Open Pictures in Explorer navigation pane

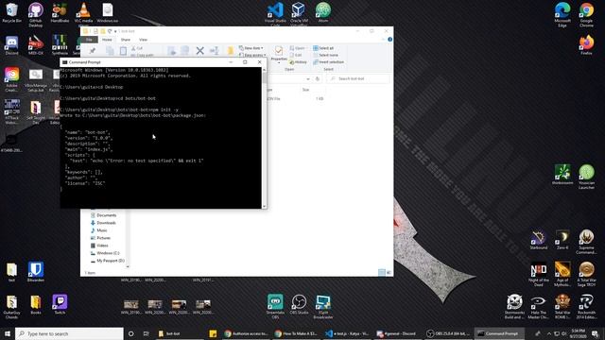101,238
